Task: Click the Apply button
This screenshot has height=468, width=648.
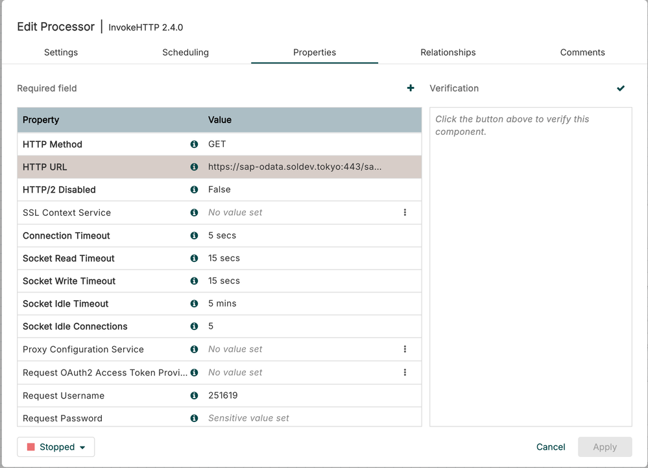Action: (605, 447)
